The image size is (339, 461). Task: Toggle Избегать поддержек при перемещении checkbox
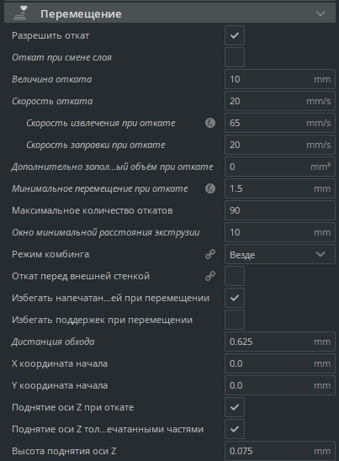click(x=235, y=320)
